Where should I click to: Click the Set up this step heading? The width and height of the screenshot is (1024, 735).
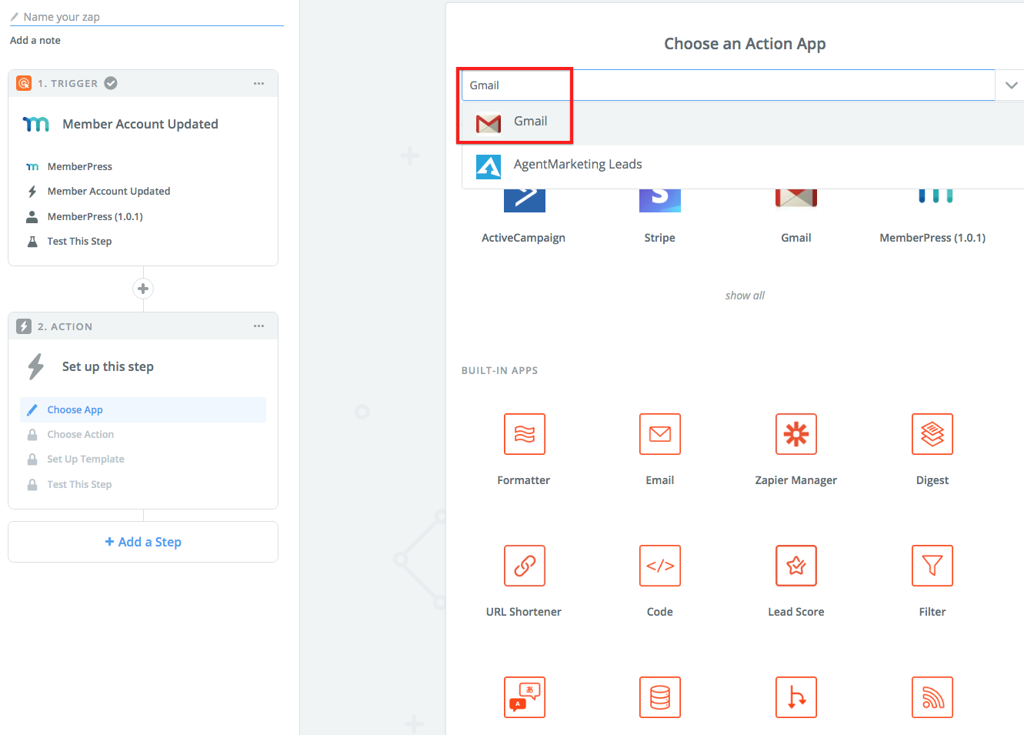coord(108,366)
